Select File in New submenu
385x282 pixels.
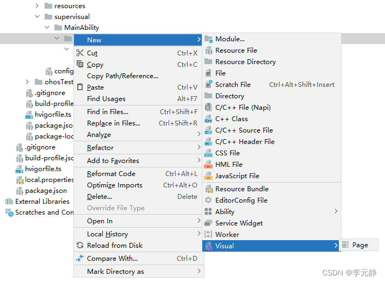pos(272,73)
